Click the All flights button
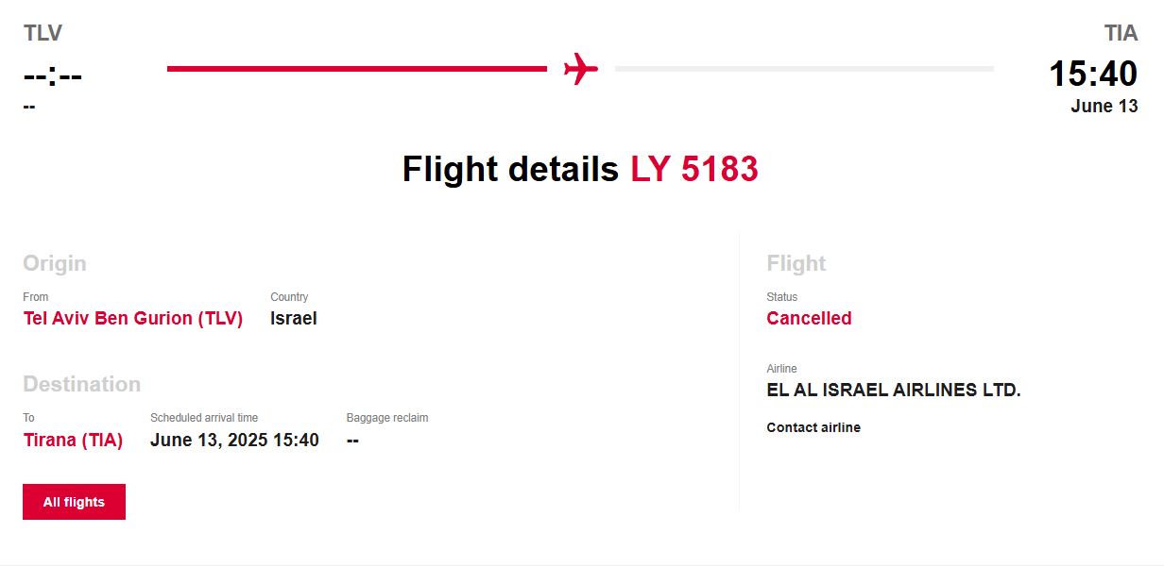Screen dimensions: 1164x566 (x=74, y=502)
